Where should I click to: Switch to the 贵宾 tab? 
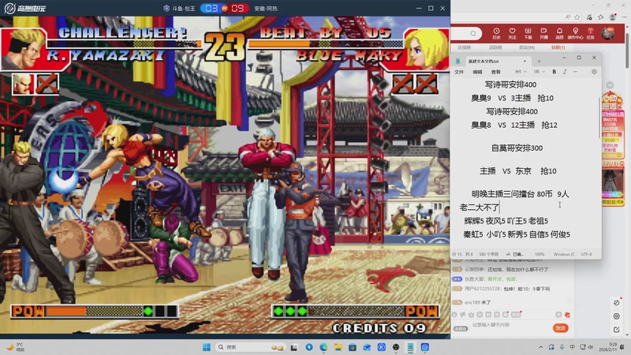527,47
